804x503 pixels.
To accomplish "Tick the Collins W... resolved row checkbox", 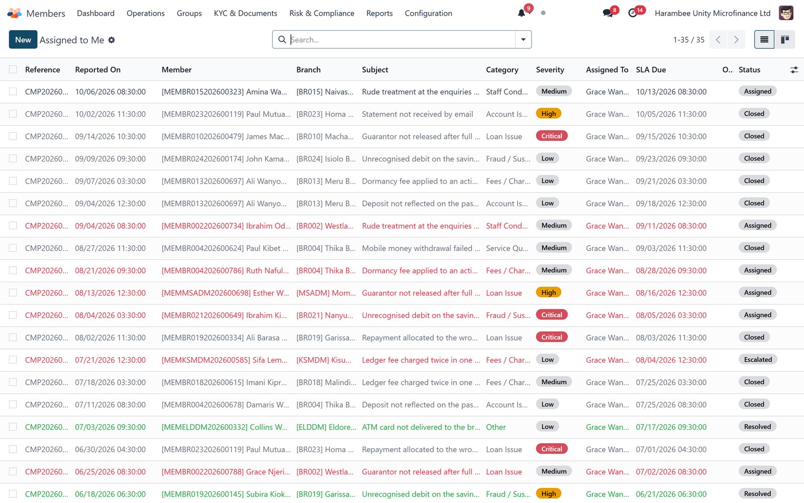I will click(x=13, y=427).
